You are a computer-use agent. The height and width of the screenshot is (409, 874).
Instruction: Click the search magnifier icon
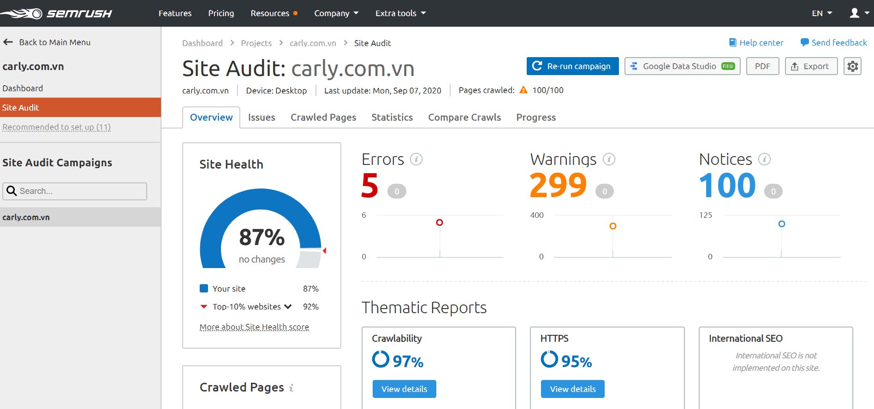12,191
